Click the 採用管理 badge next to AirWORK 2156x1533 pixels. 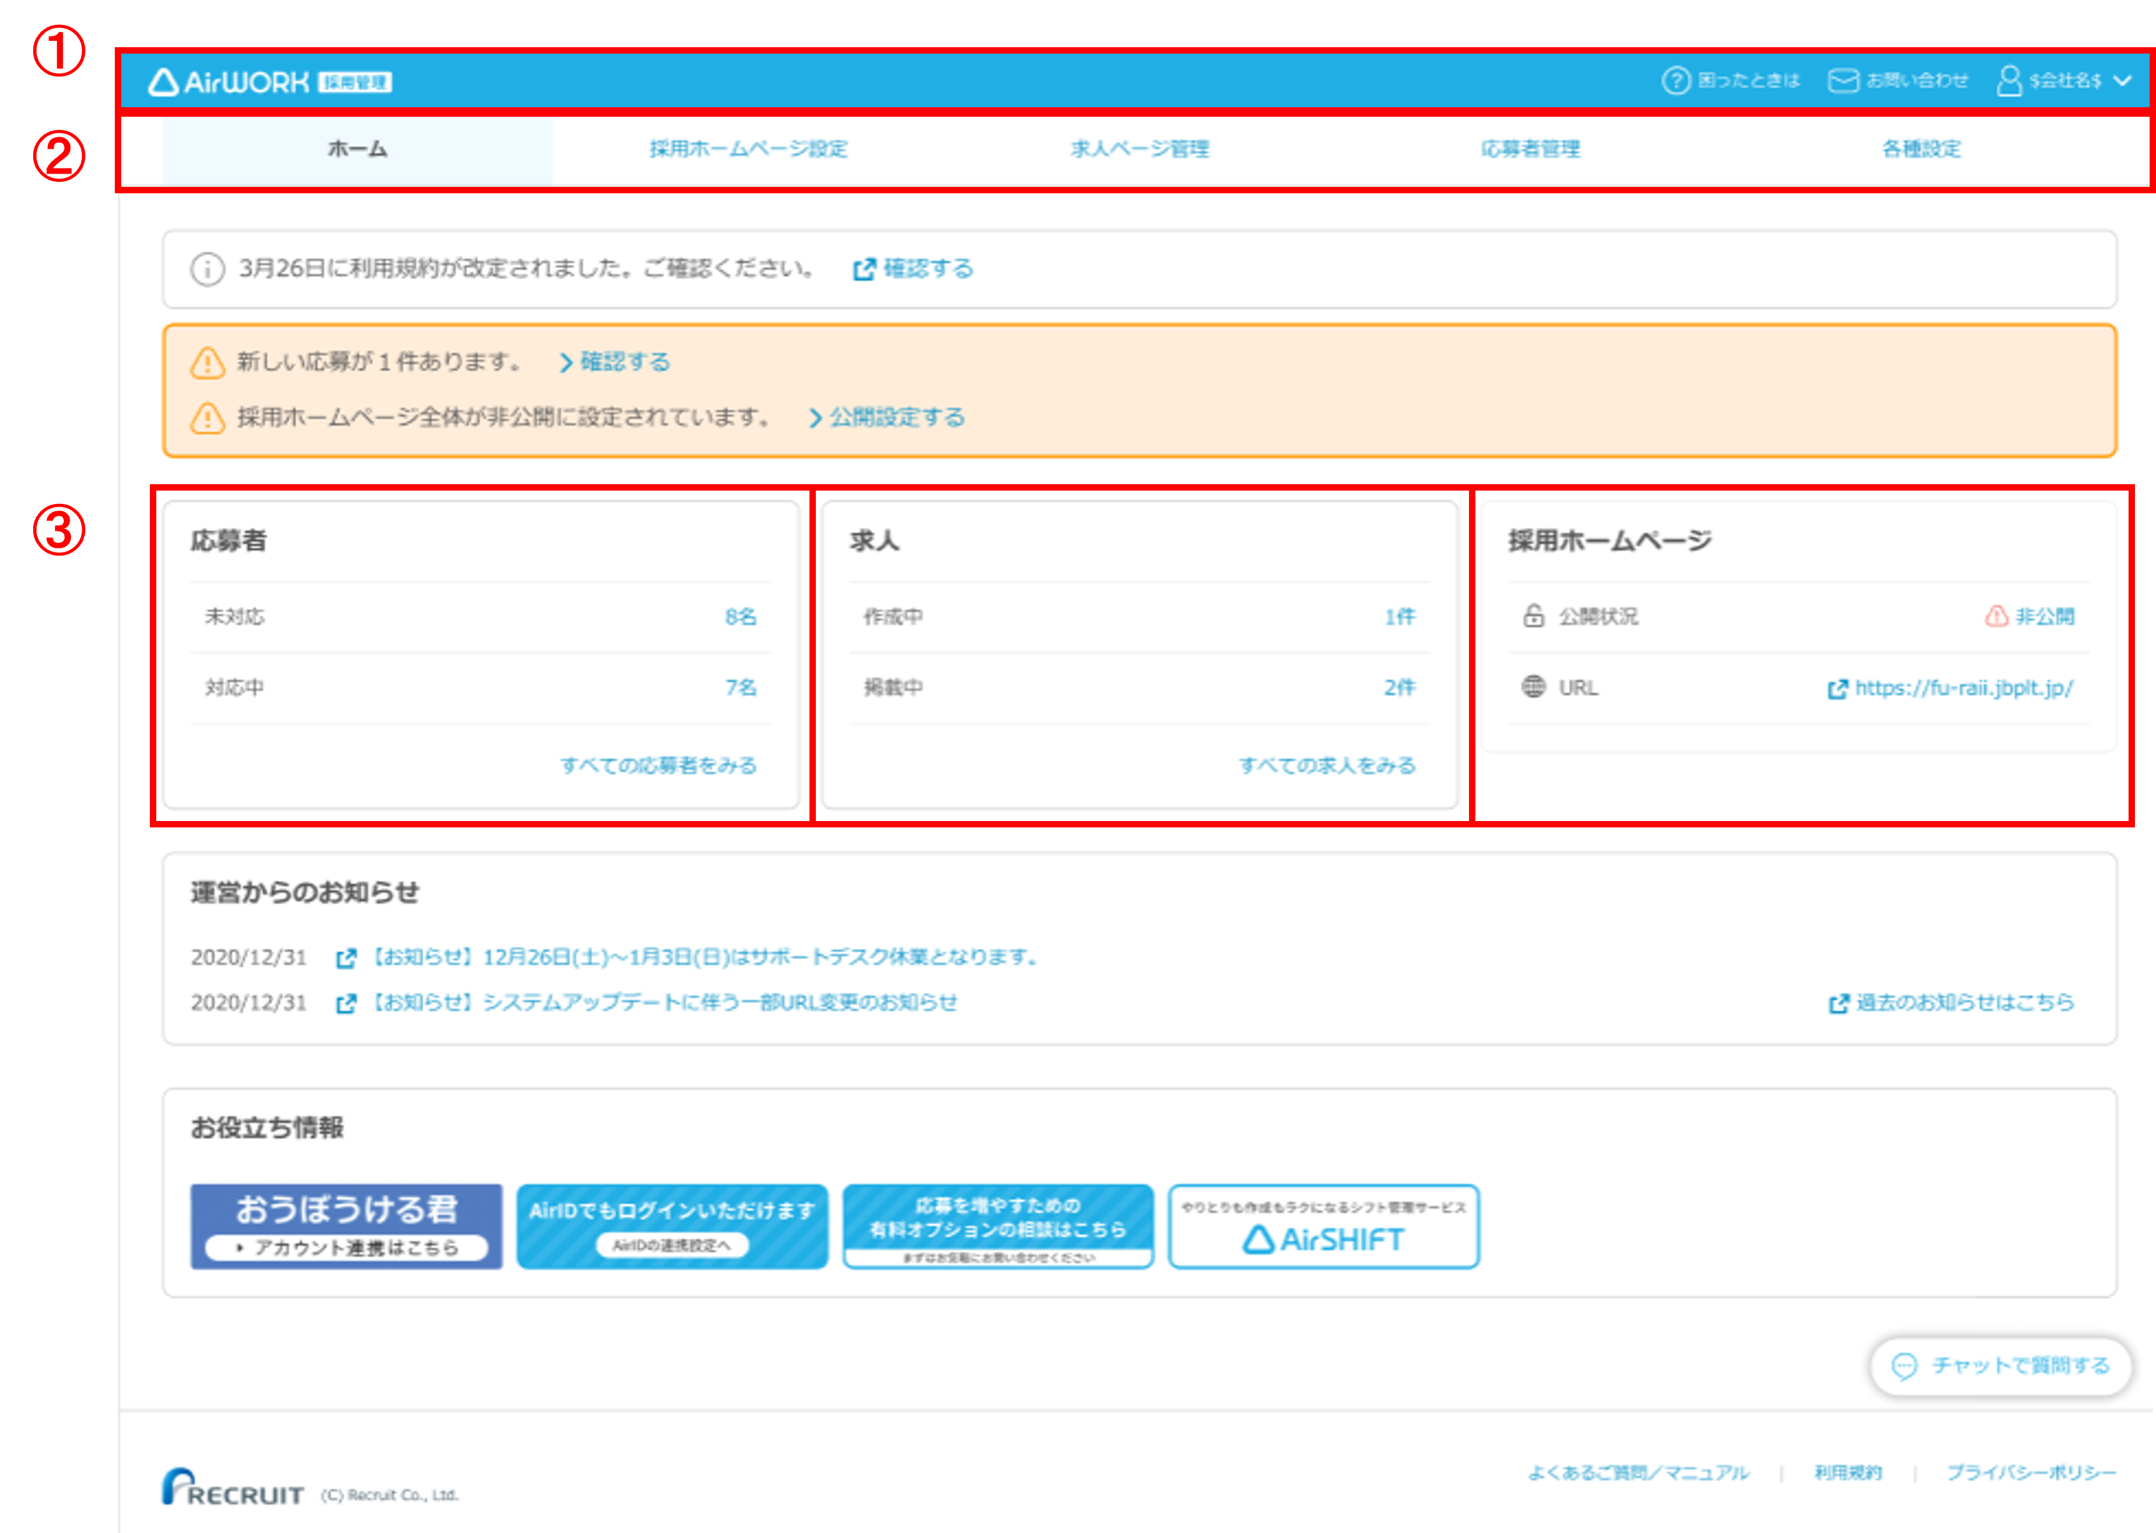click(355, 82)
